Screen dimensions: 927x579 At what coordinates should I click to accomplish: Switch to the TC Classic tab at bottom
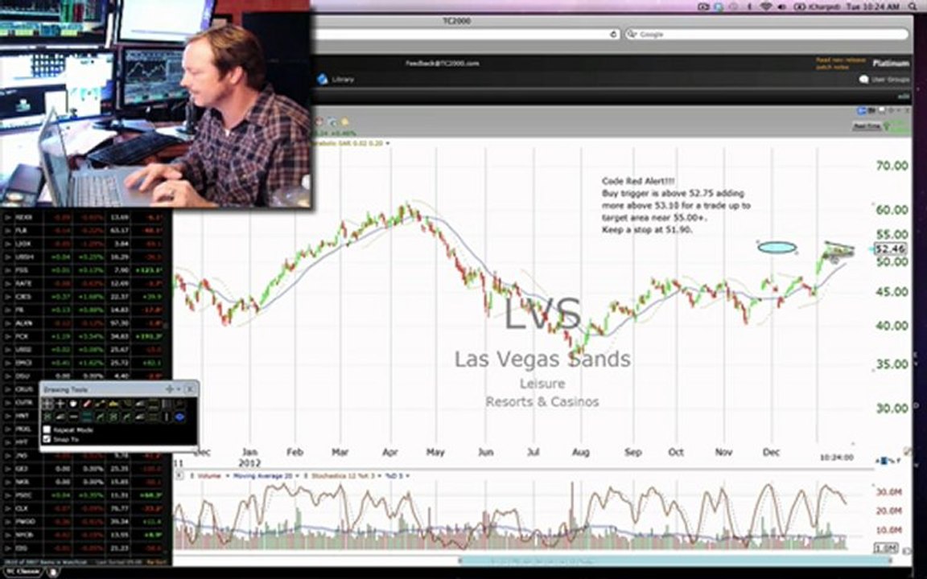pos(23,571)
